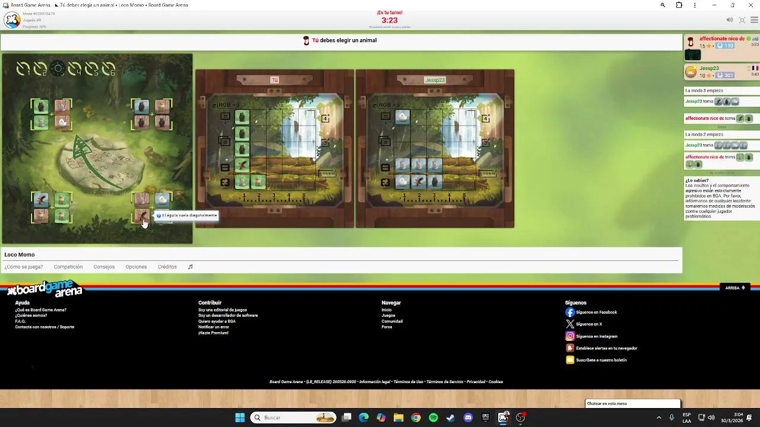
Task: Open the Windows Start button
Action: (240, 418)
